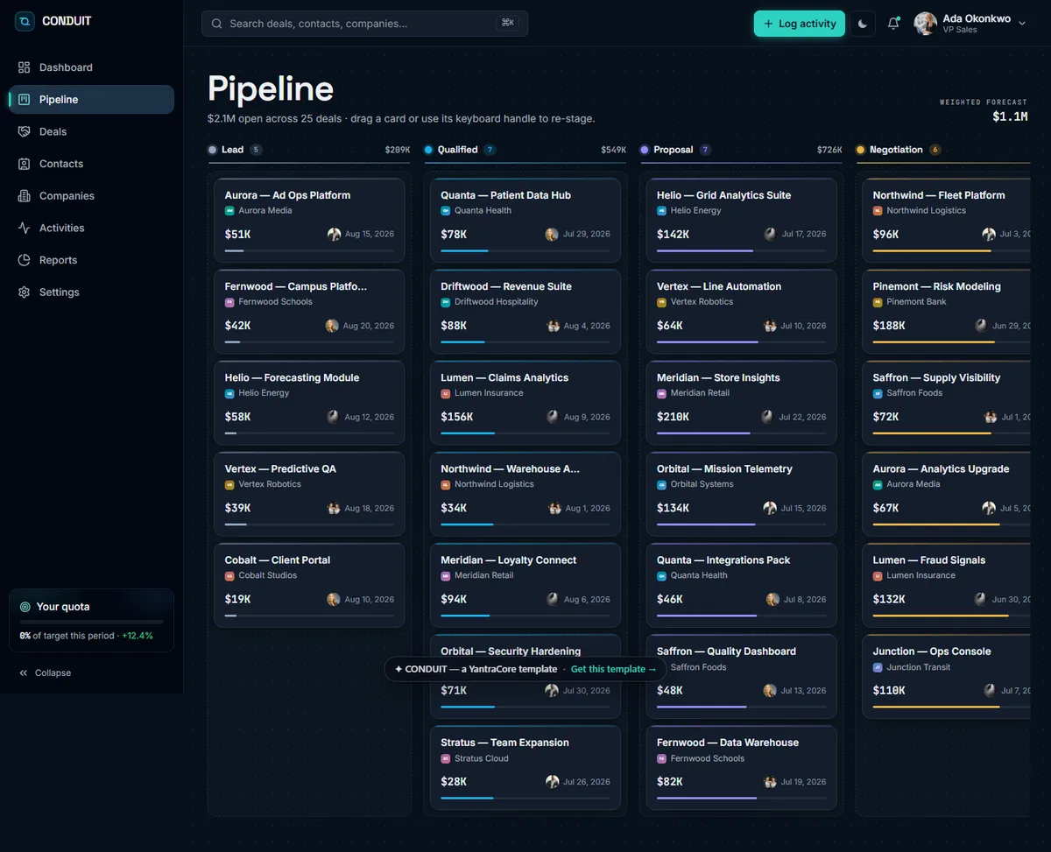
Task: Click the $188K value on Pinemont card
Action: (889, 326)
